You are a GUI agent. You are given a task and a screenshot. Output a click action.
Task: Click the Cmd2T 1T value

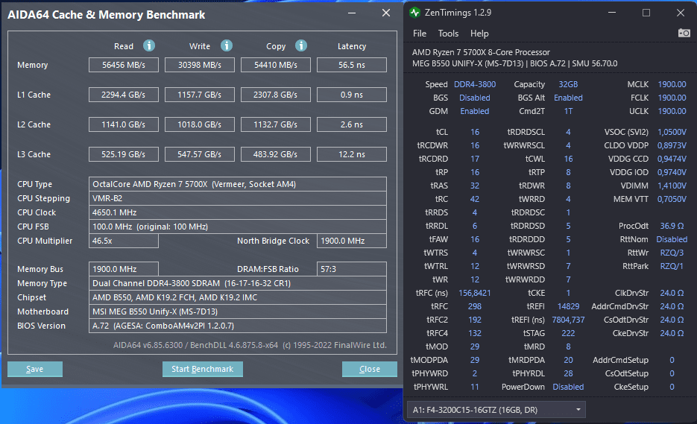(x=568, y=111)
